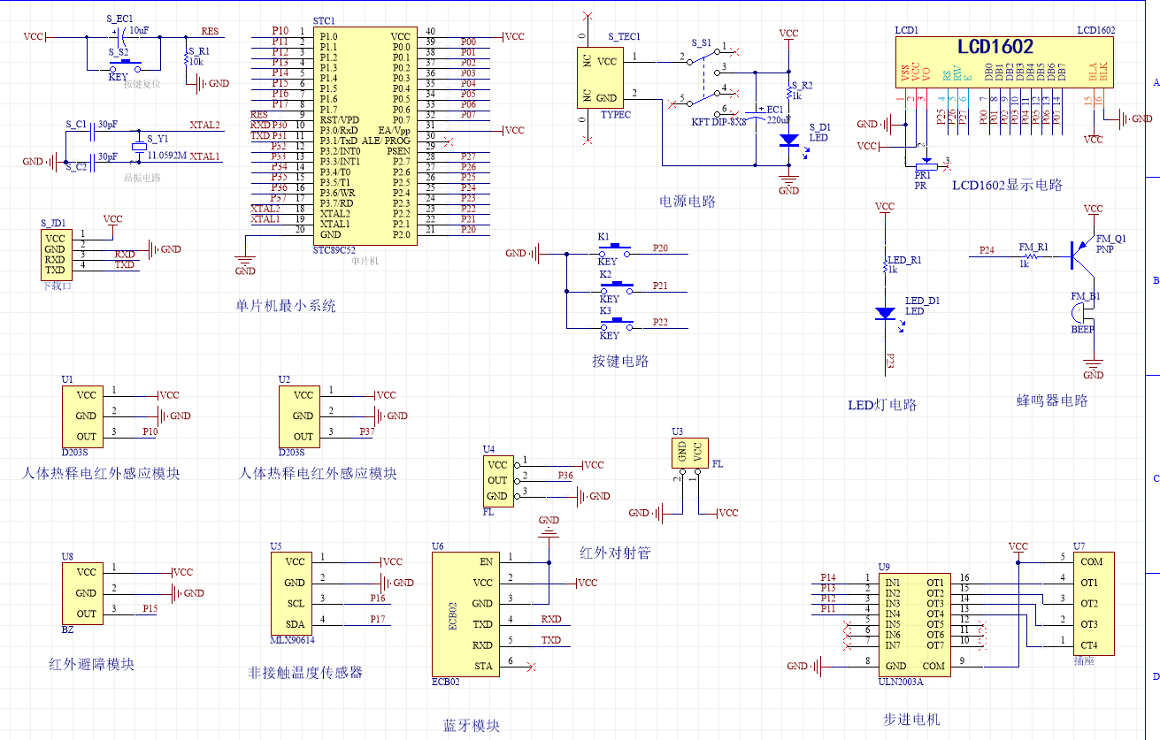Viewport: 1160px width, 740px height.
Task: Select the potentiometer PR1
Action: point(924,164)
